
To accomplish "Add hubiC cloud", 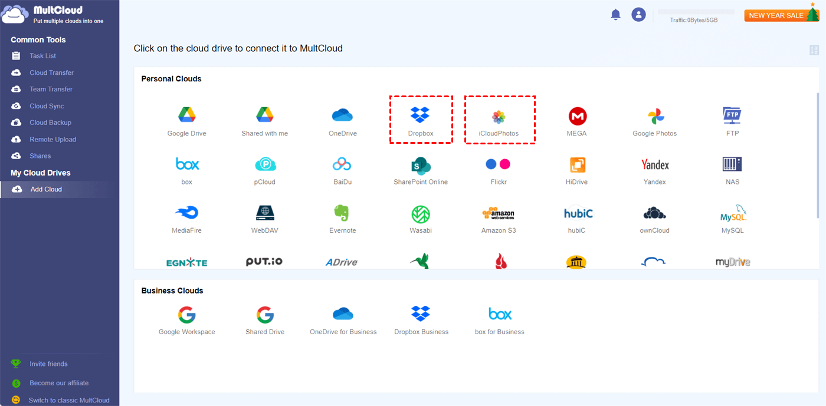I will click(x=577, y=219).
